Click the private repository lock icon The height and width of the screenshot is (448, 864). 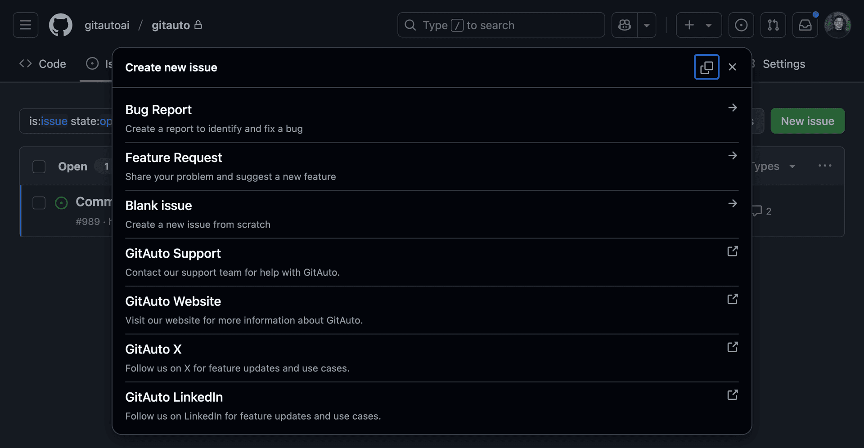pos(198,25)
